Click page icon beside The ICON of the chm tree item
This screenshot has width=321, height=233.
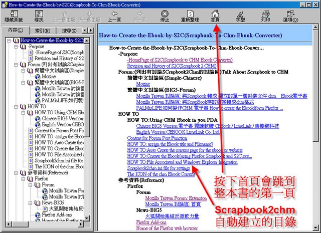31,167
